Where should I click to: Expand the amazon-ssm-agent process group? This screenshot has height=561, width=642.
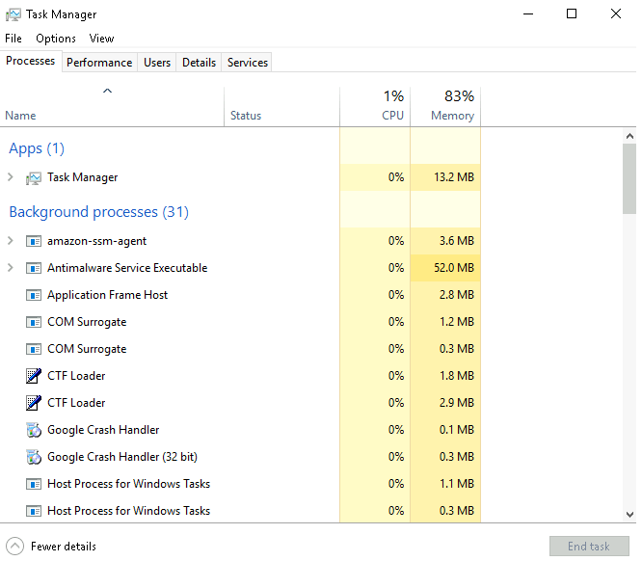pyautogui.click(x=11, y=241)
